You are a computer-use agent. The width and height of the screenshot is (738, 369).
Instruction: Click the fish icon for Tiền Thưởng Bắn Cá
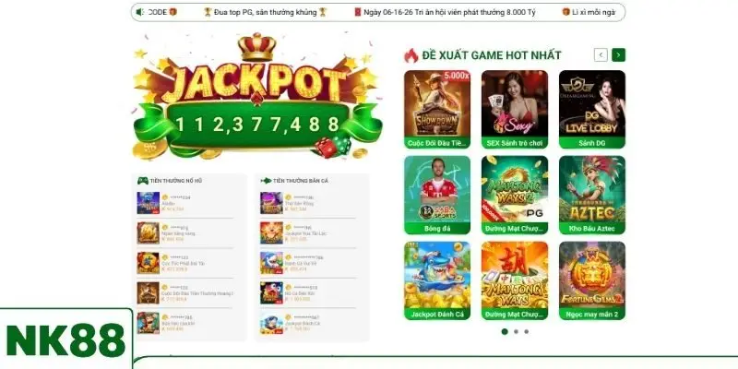266,180
